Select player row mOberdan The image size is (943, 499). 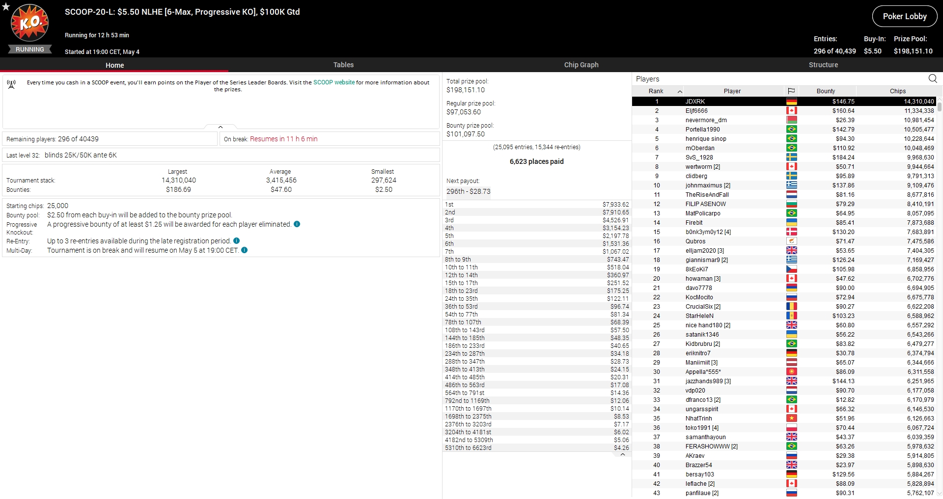(784, 148)
